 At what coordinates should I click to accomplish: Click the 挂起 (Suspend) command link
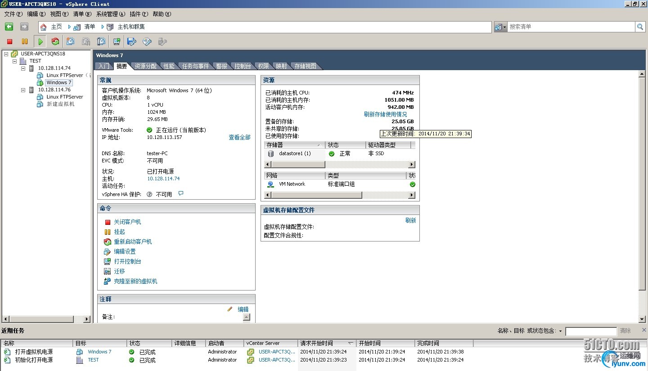point(119,232)
